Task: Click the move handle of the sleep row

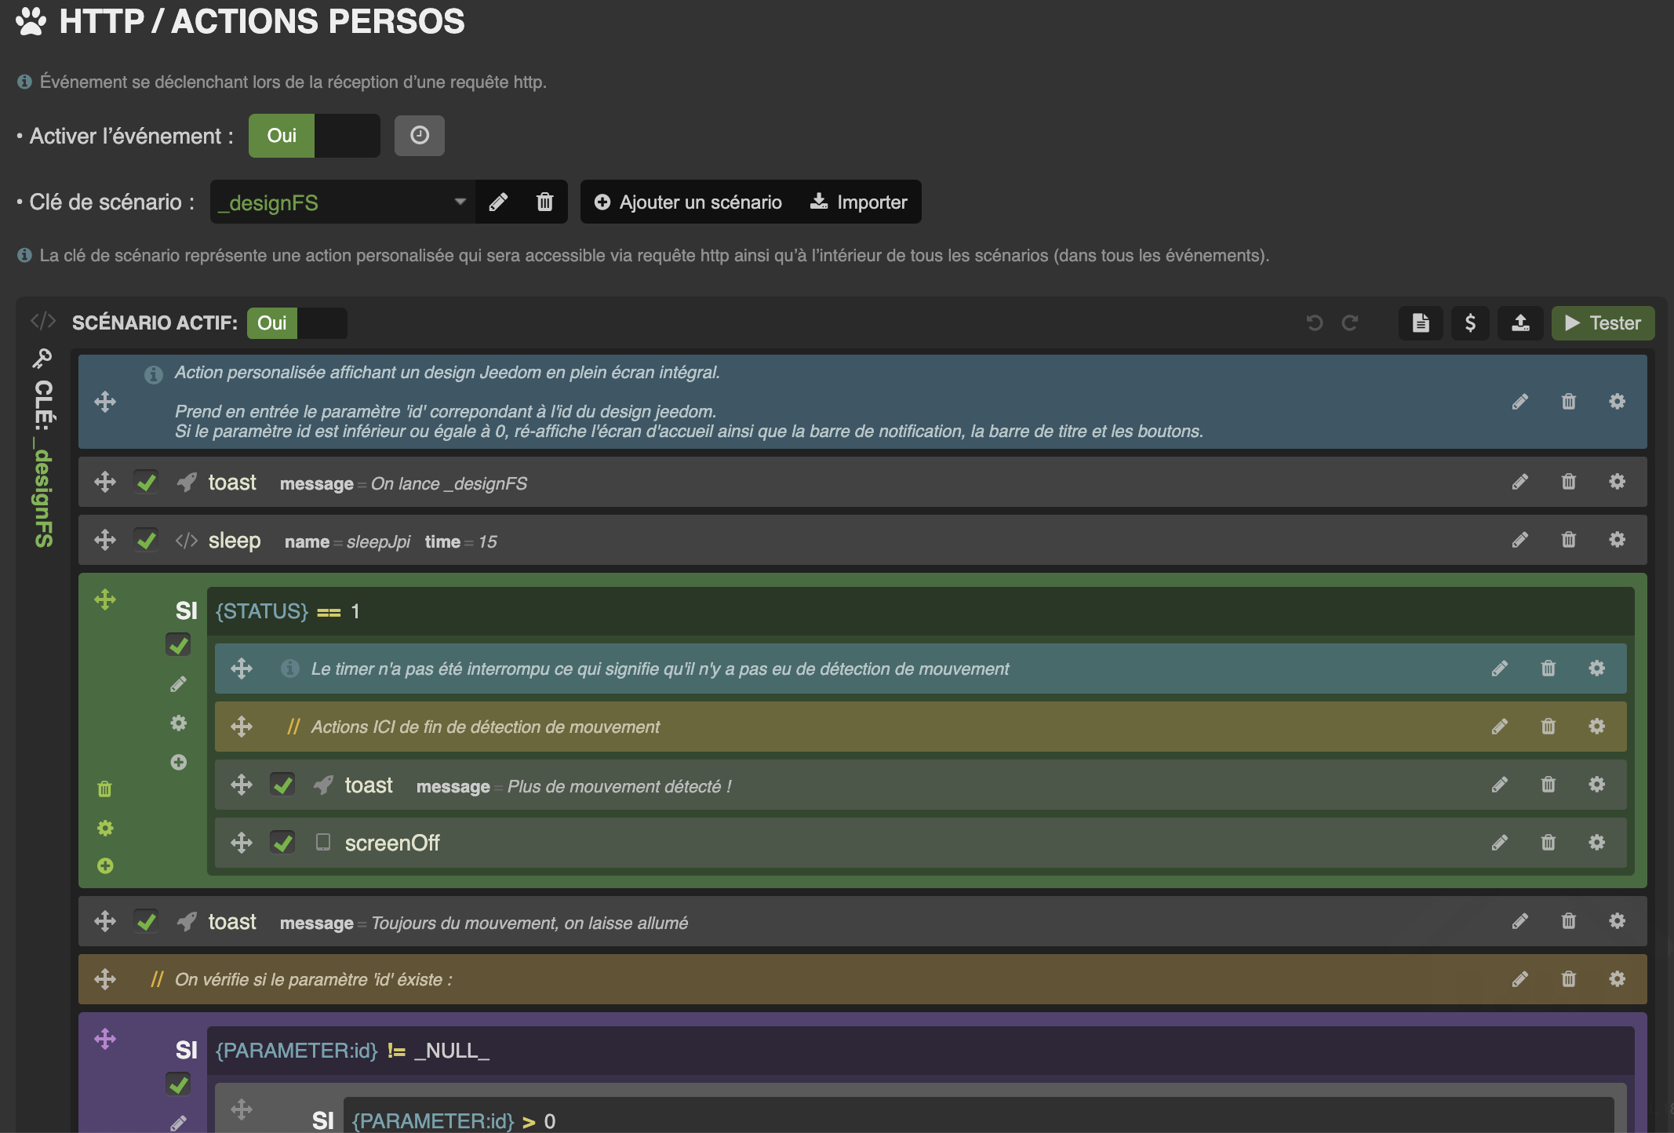Action: pyautogui.click(x=105, y=540)
